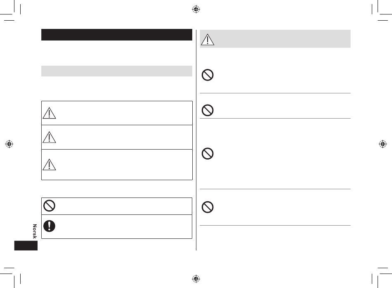
Task: Click the black title header bar
Action: (x=117, y=35)
